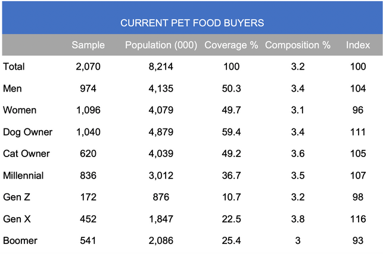This screenshot has height=254, width=383.
Task: Click the Gen X row label
Action: point(17,219)
